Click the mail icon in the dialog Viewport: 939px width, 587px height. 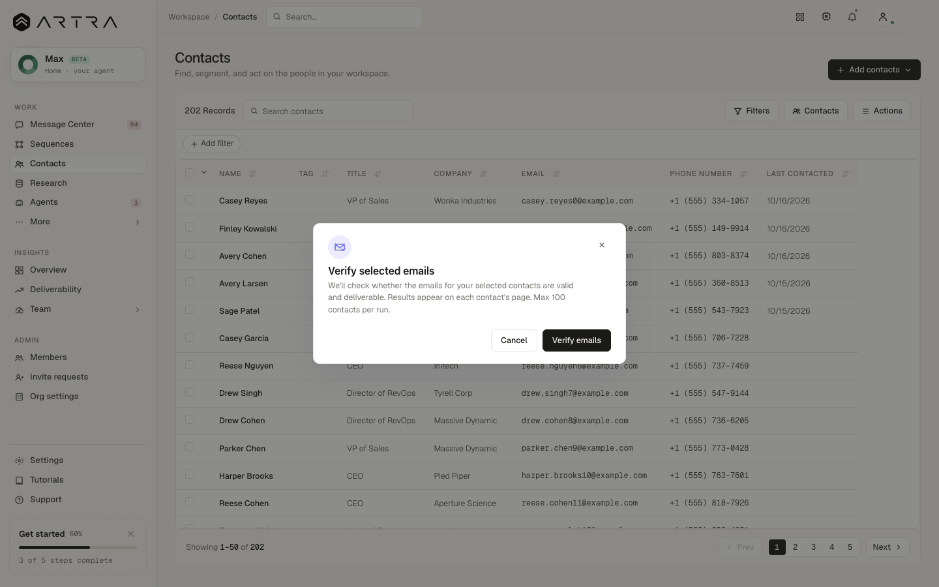[340, 247]
